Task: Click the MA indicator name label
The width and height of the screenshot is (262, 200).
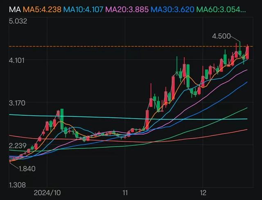Action: (14, 9)
